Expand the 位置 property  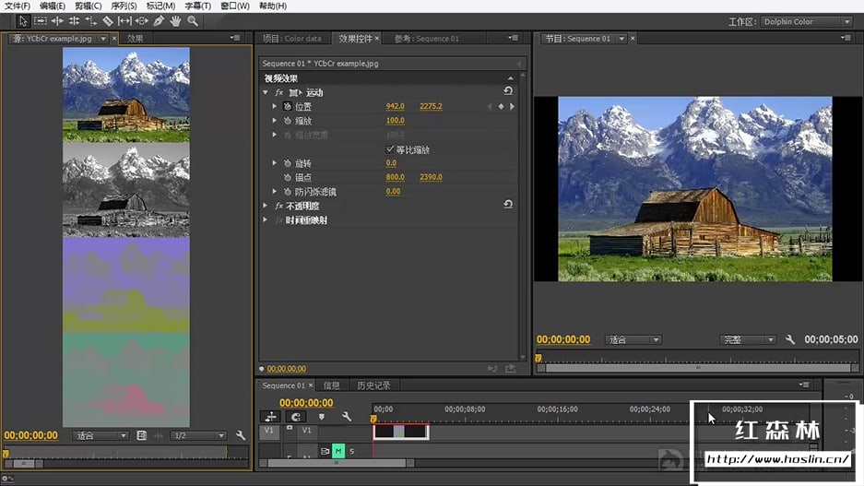coord(275,106)
